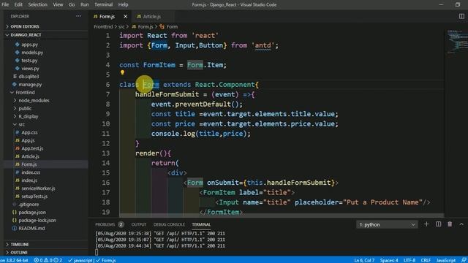The height and width of the screenshot is (263, 468).
Task: Expand the R_display folder
Action: tap(29, 116)
